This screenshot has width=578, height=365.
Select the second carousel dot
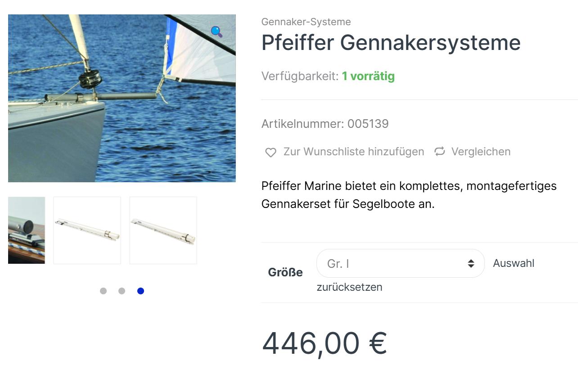[122, 291]
